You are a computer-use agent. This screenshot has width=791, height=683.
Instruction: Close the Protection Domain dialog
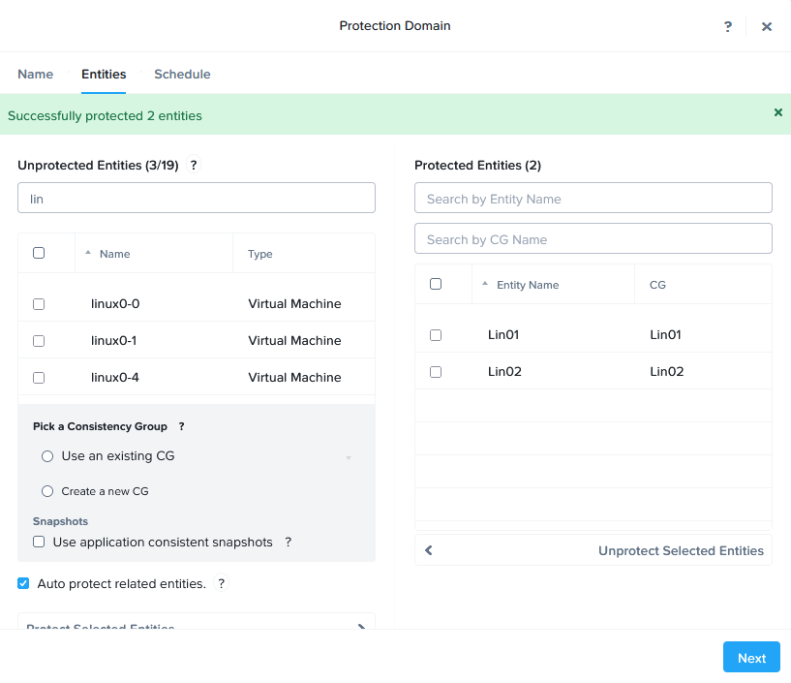(767, 27)
